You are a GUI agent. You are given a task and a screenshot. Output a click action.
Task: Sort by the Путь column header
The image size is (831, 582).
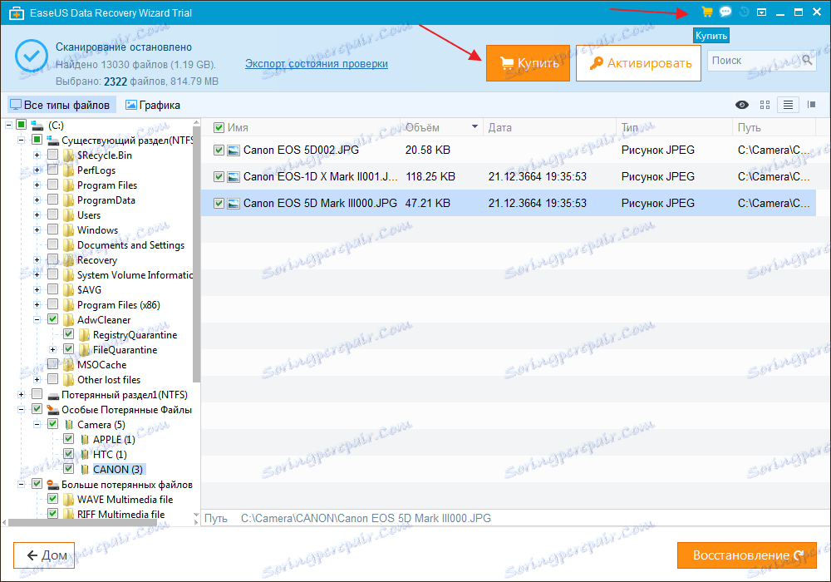749,128
